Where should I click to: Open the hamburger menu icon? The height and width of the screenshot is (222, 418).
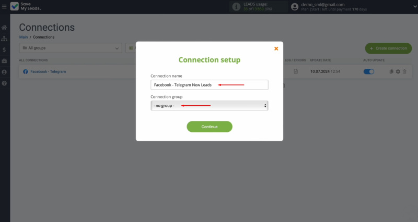pyautogui.click(x=4, y=6)
